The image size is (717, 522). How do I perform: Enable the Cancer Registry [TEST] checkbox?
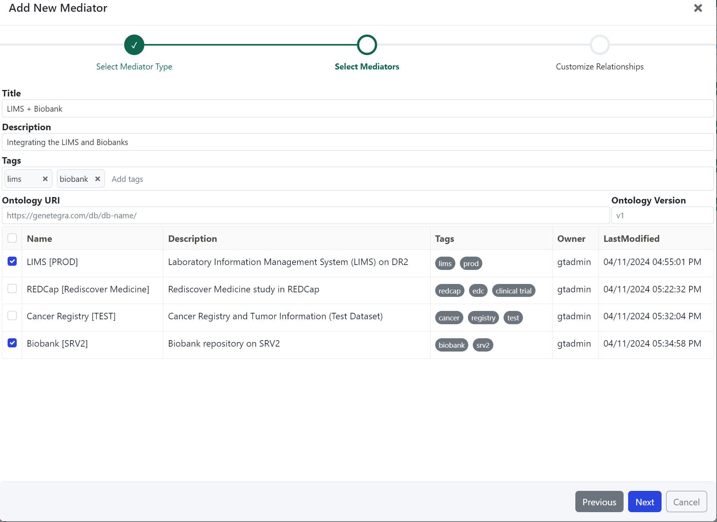coord(12,315)
